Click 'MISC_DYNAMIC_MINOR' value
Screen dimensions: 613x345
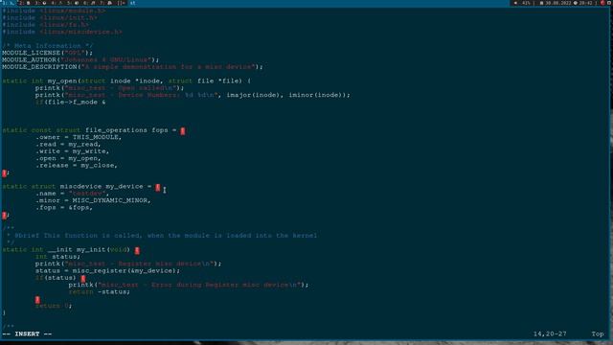click(x=110, y=200)
